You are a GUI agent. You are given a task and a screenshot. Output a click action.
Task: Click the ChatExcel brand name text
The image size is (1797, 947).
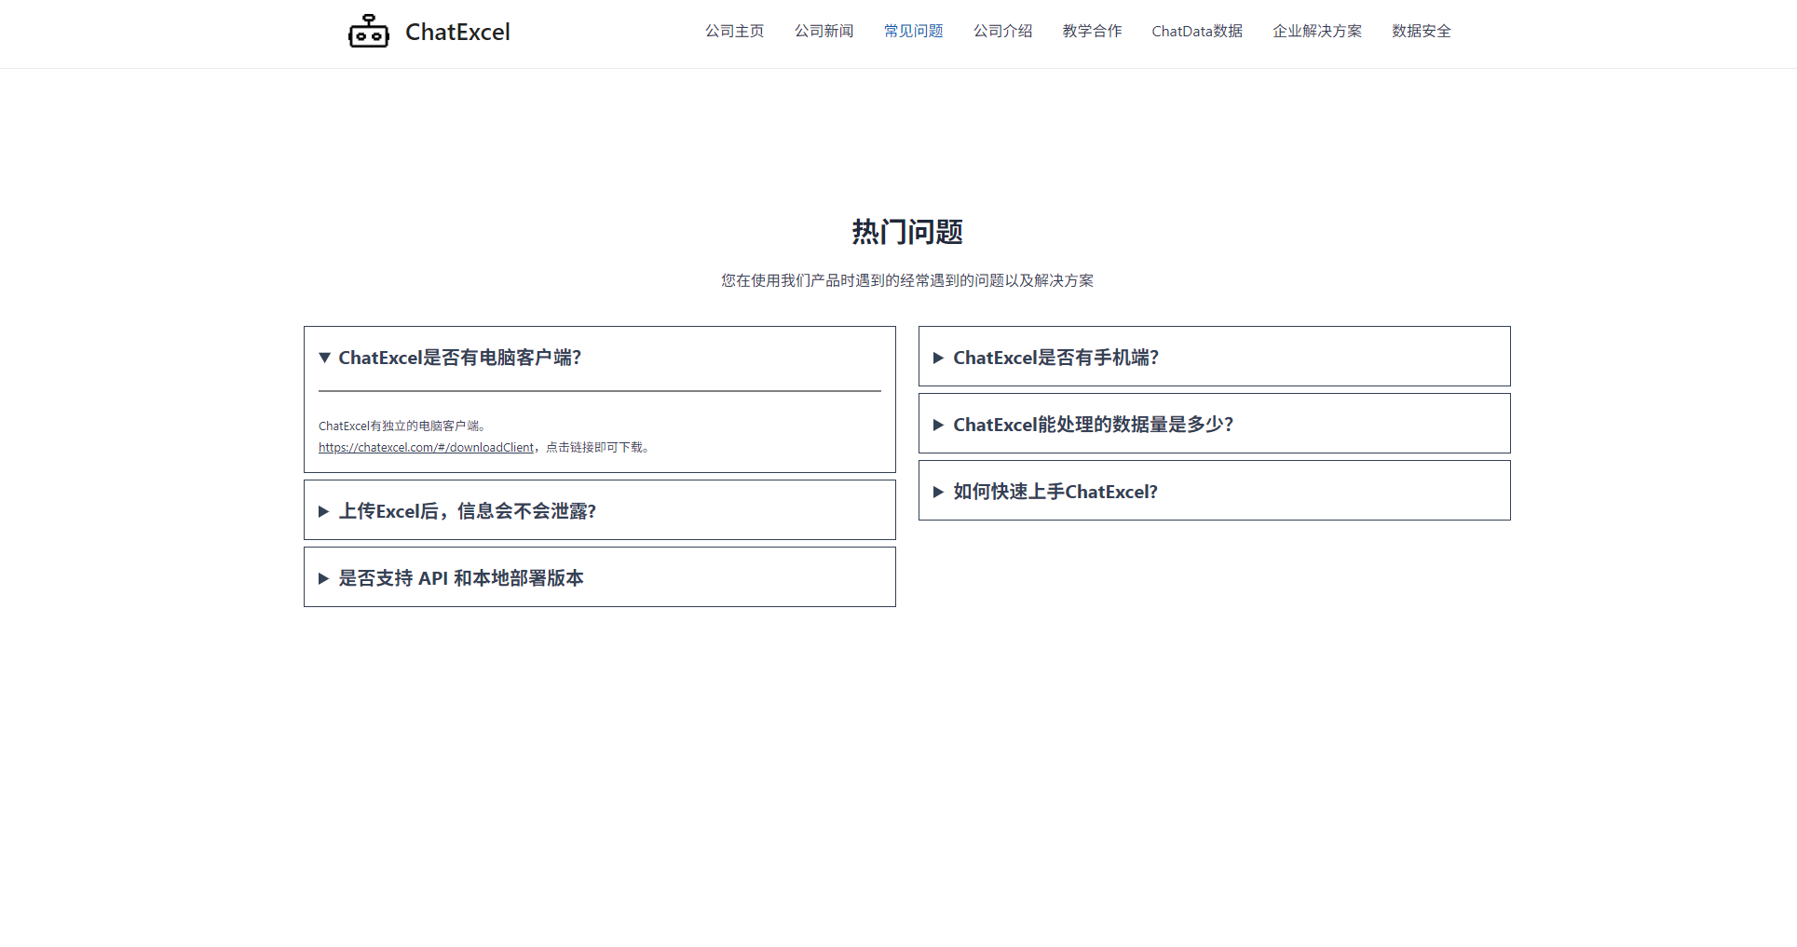click(456, 31)
